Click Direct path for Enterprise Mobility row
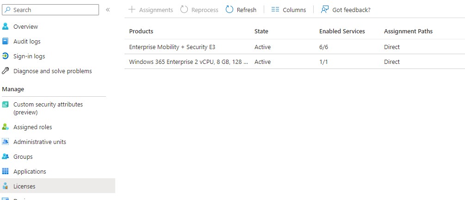The image size is (465, 200). [x=392, y=47]
